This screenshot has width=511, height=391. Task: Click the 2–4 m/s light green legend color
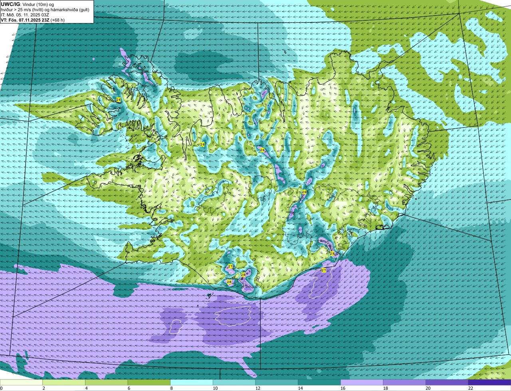pos(63,382)
